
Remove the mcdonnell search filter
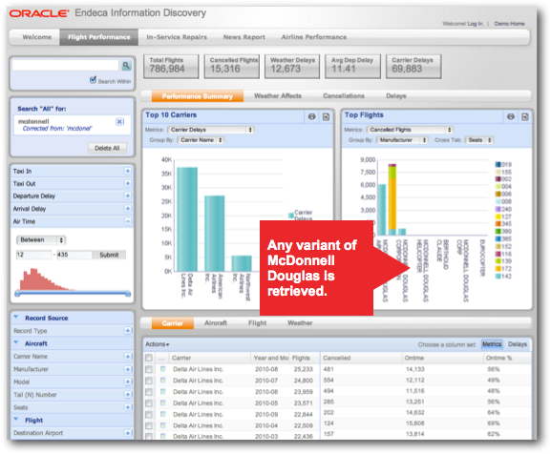click(x=119, y=122)
